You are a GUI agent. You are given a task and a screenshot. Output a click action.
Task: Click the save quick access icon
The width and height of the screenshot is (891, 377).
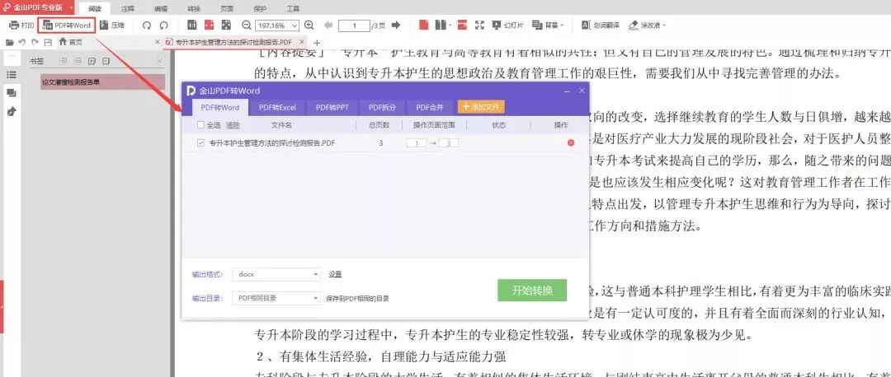(x=48, y=42)
